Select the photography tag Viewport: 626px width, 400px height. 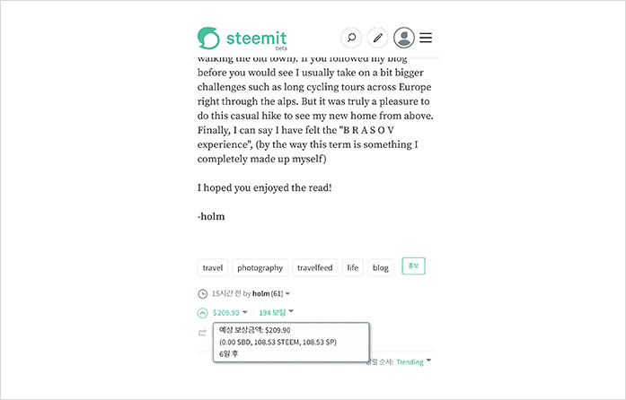pyautogui.click(x=260, y=267)
